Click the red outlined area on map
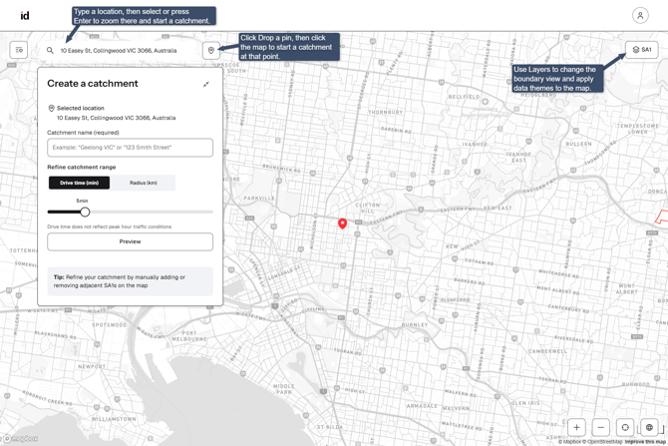 click(x=661, y=217)
